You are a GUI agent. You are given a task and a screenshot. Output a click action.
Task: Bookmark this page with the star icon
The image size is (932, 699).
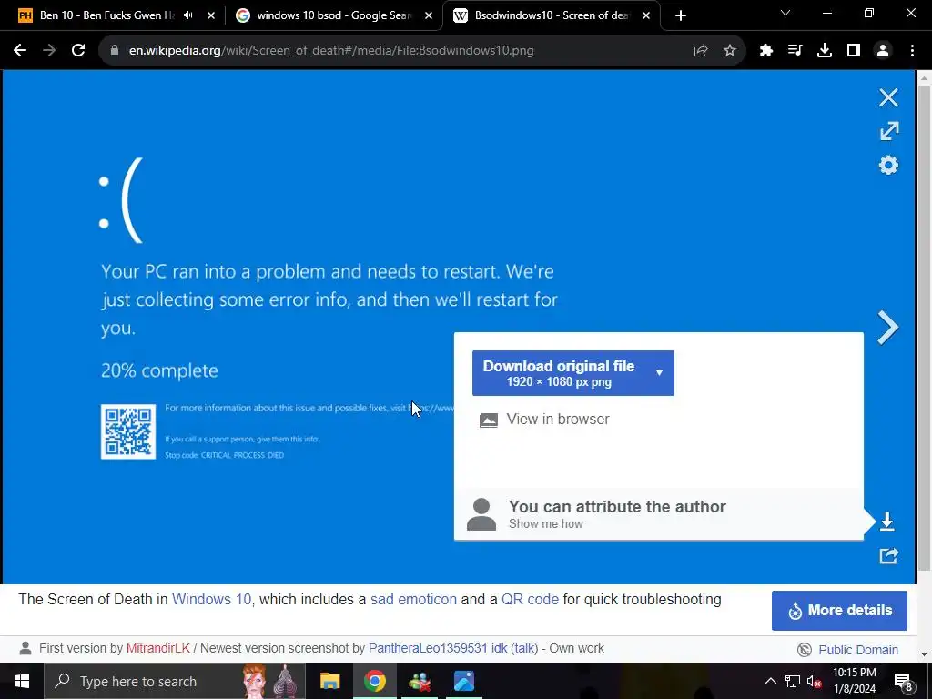(730, 51)
